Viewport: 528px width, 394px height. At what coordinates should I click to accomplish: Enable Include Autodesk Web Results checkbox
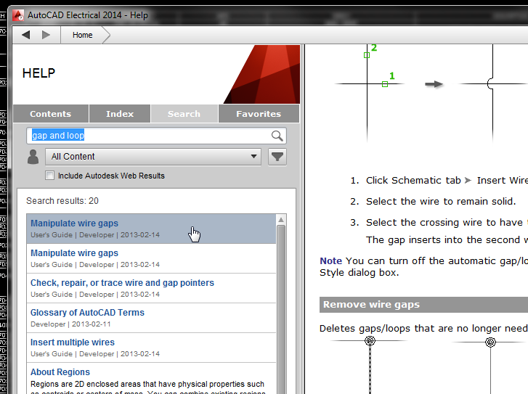pos(50,176)
